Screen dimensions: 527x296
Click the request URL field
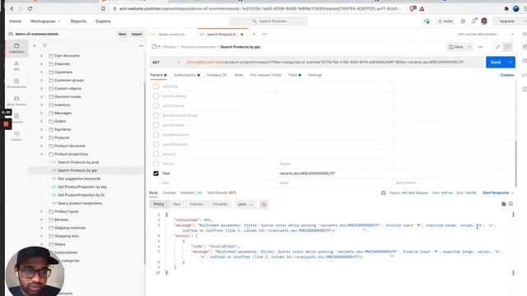(x=333, y=62)
